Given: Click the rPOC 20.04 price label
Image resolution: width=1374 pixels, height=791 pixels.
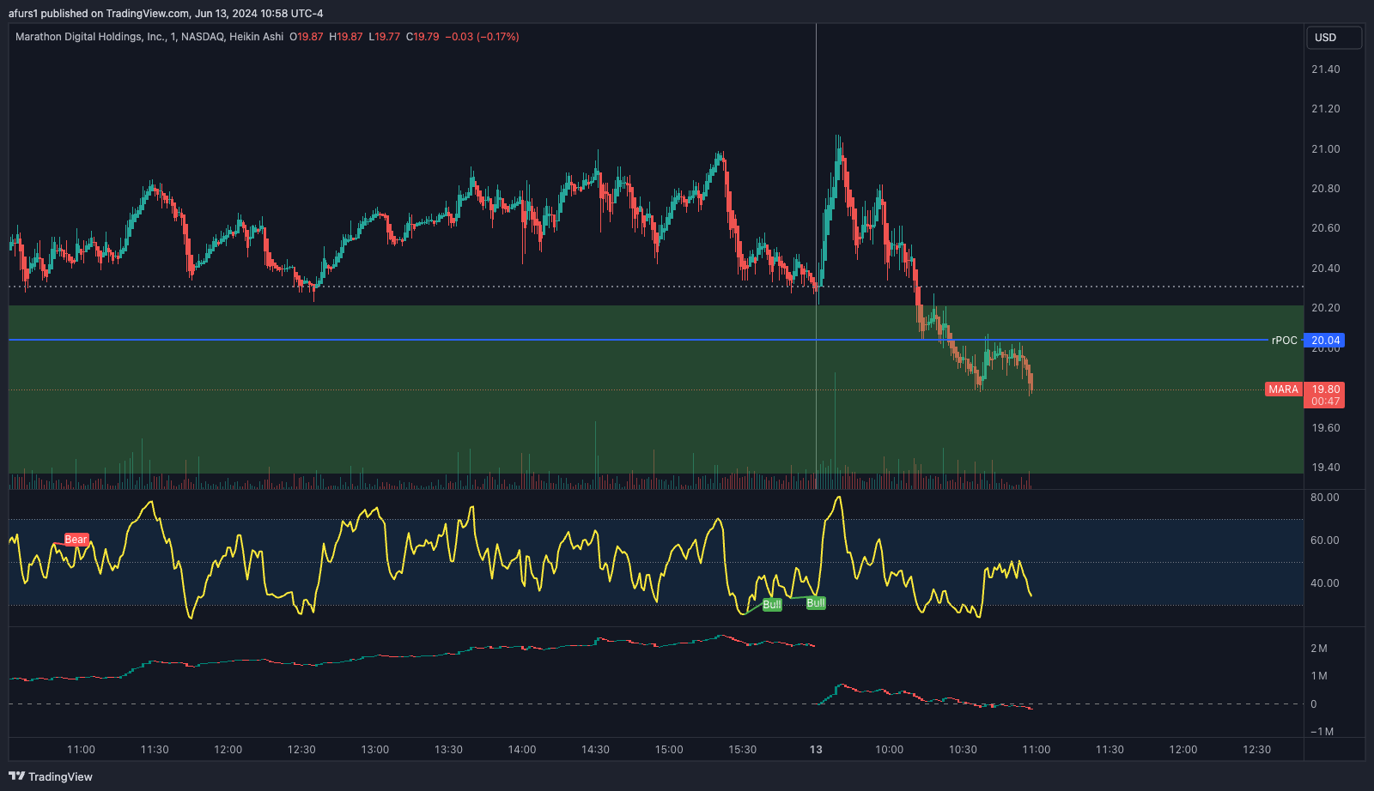Looking at the screenshot, I should [1324, 341].
